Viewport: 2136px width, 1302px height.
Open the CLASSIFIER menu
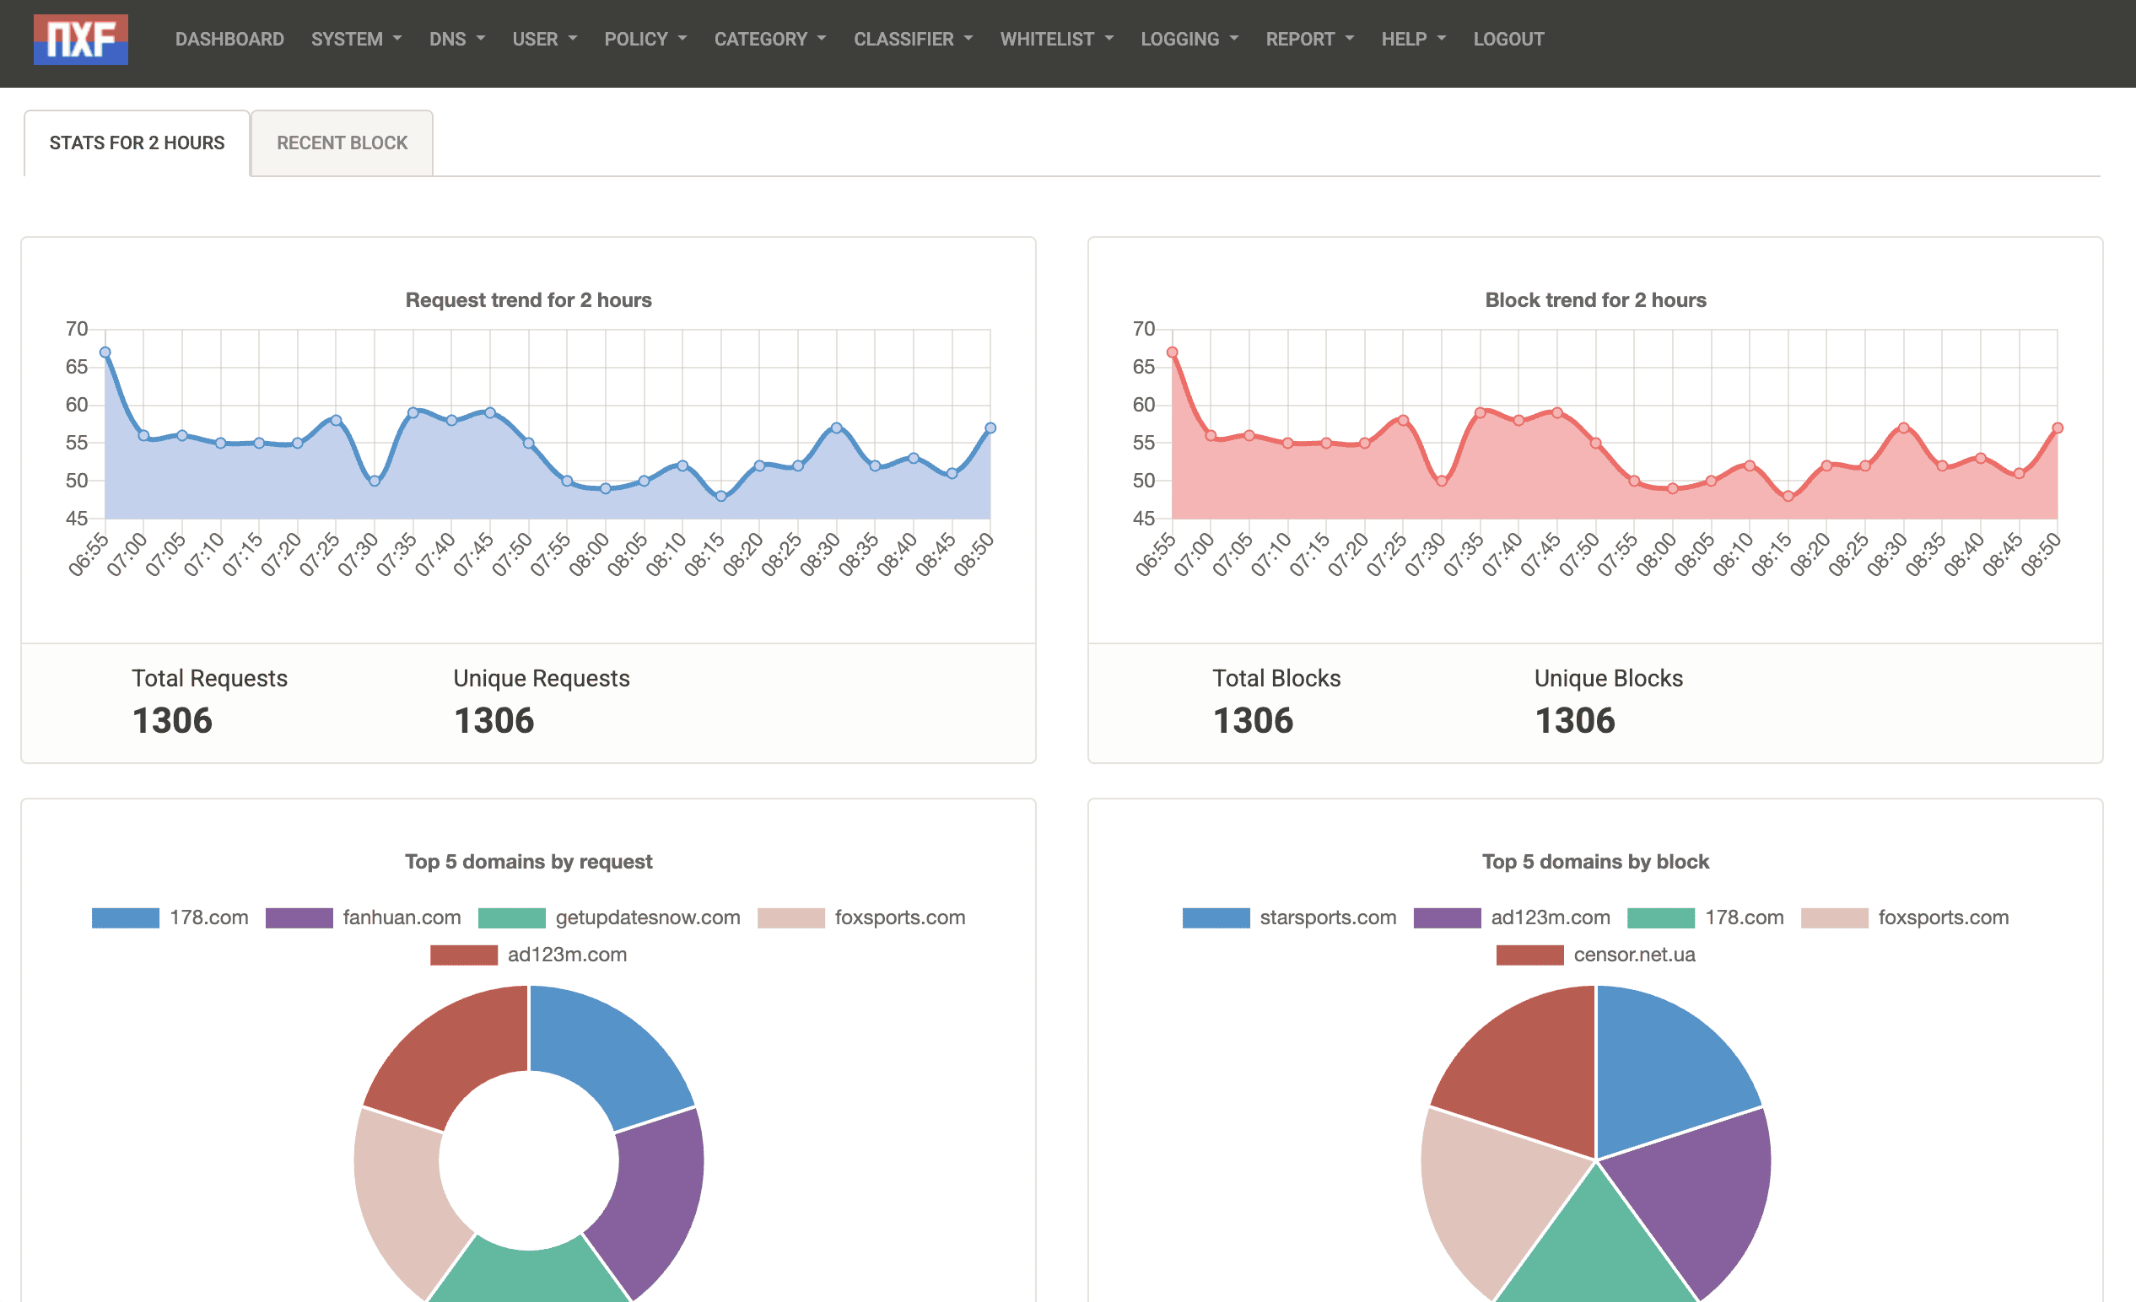(x=912, y=40)
